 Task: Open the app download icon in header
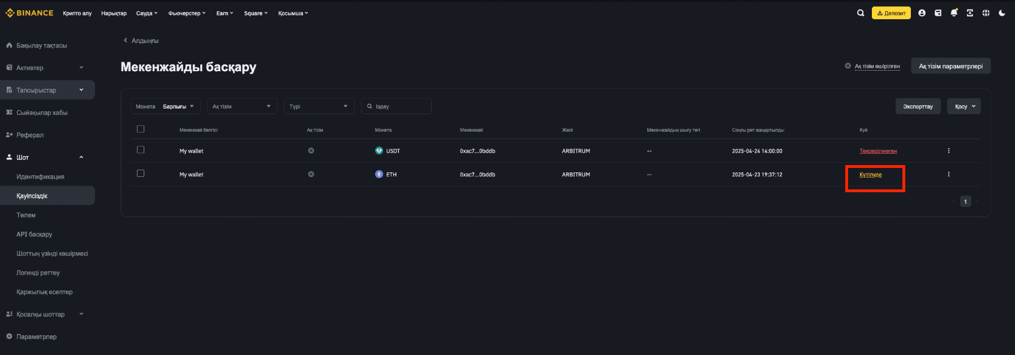(x=970, y=13)
